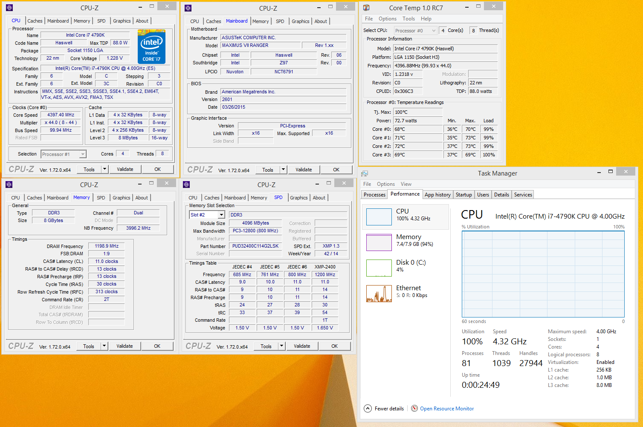Image resolution: width=643 pixels, height=427 pixels.
Task: Click the Resource Monitor icon next to the link
Action: (414, 408)
